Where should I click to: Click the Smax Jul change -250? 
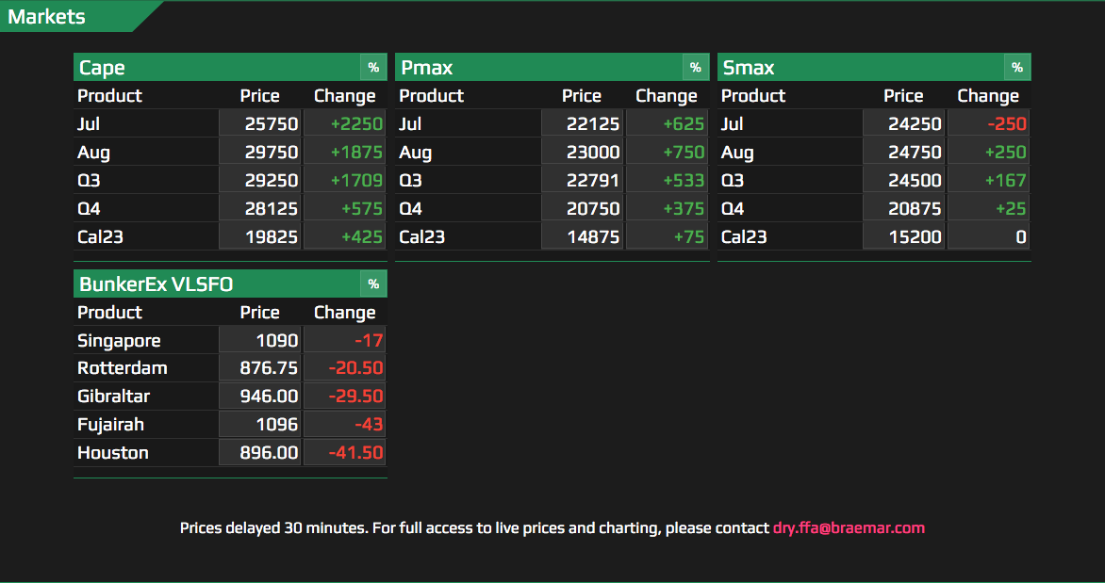[988, 124]
